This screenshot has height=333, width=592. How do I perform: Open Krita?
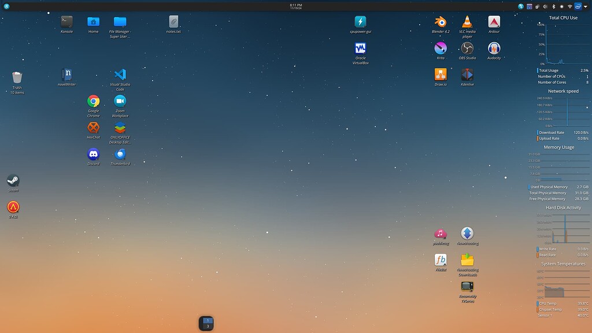click(441, 49)
